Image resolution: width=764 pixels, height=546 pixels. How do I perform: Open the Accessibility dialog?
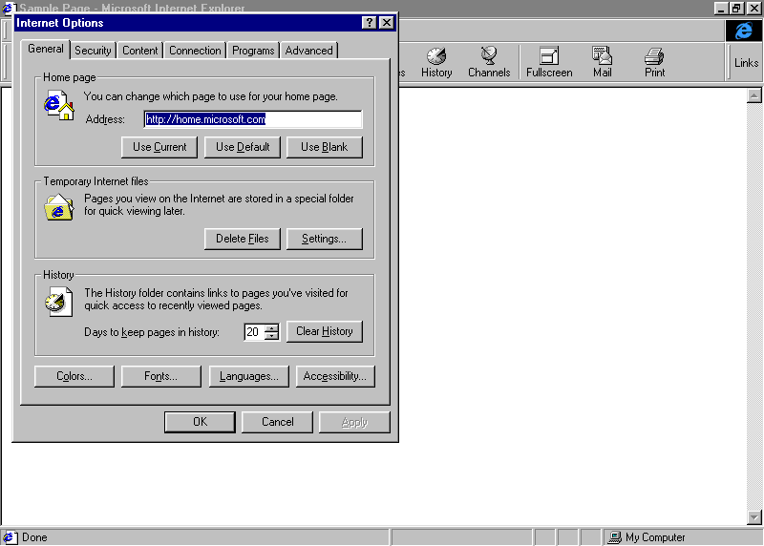coord(335,376)
